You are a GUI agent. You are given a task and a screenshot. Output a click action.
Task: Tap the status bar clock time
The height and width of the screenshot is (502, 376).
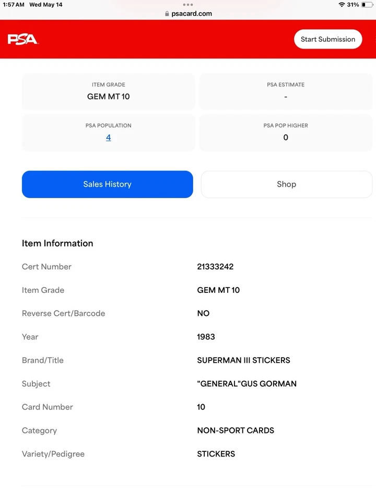pyautogui.click(x=14, y=5)
